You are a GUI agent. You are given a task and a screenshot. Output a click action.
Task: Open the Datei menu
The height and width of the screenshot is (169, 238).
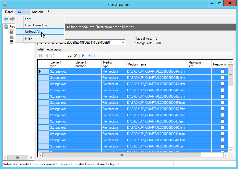coord(9,12)
